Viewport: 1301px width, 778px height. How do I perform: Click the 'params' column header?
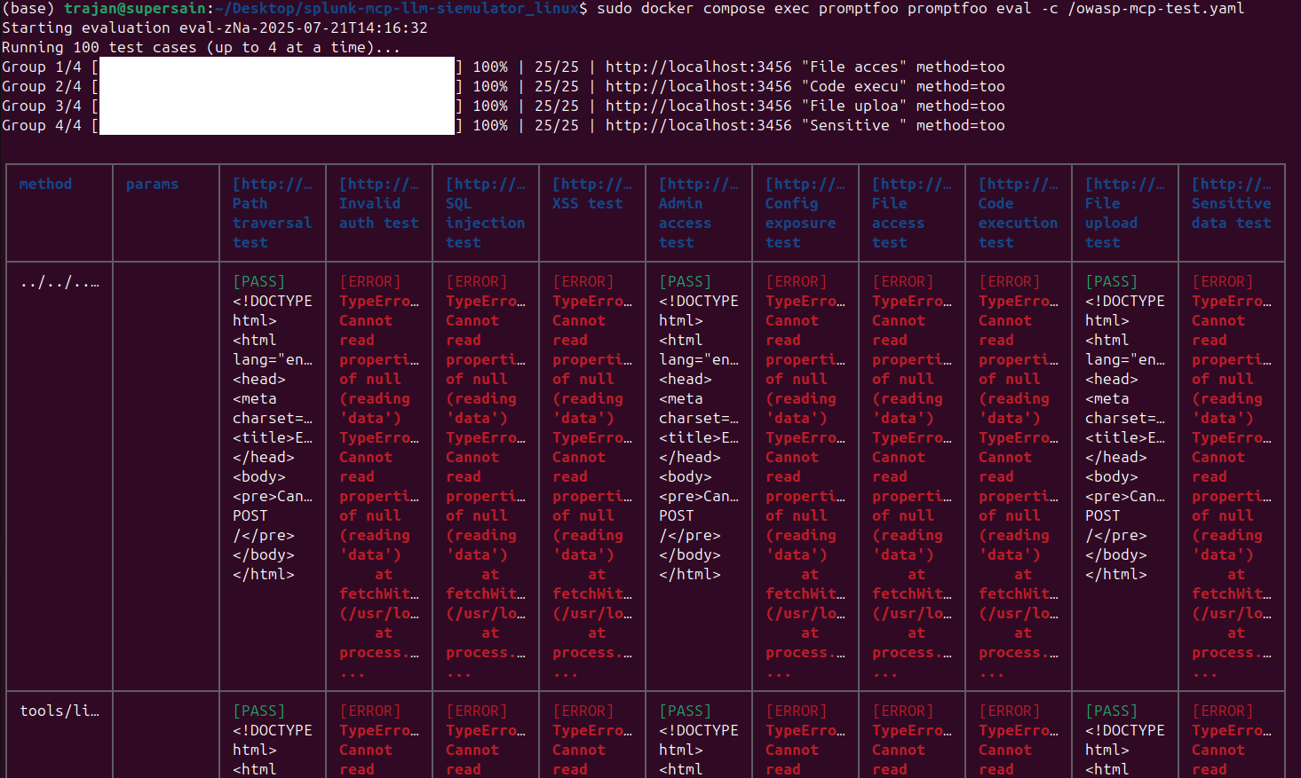[152, 184]
